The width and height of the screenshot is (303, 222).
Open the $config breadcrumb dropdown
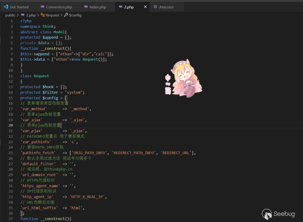click(75, 15)
